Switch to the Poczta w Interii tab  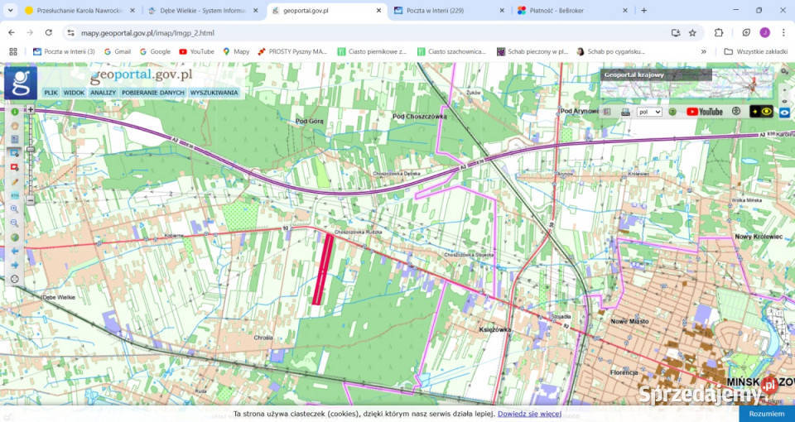point(447,10)
